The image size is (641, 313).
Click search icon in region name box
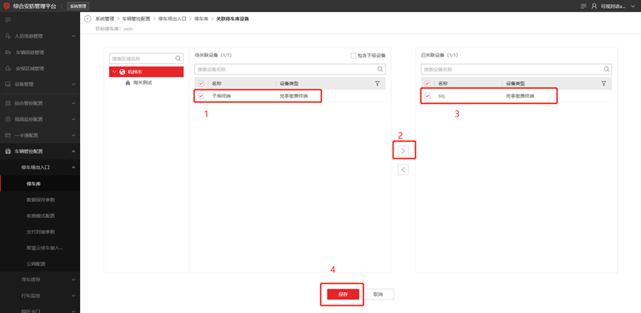(179, 59)
